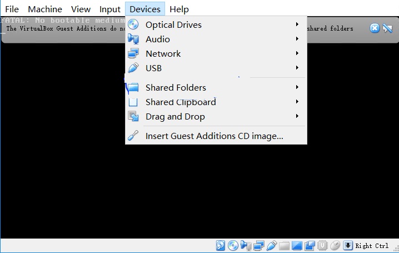Open the Audio submenu
The image size is (399, 253).
[x=216, y=39]
